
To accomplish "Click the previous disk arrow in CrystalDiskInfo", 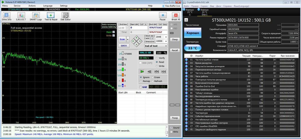I will click(x=186, y=20).
